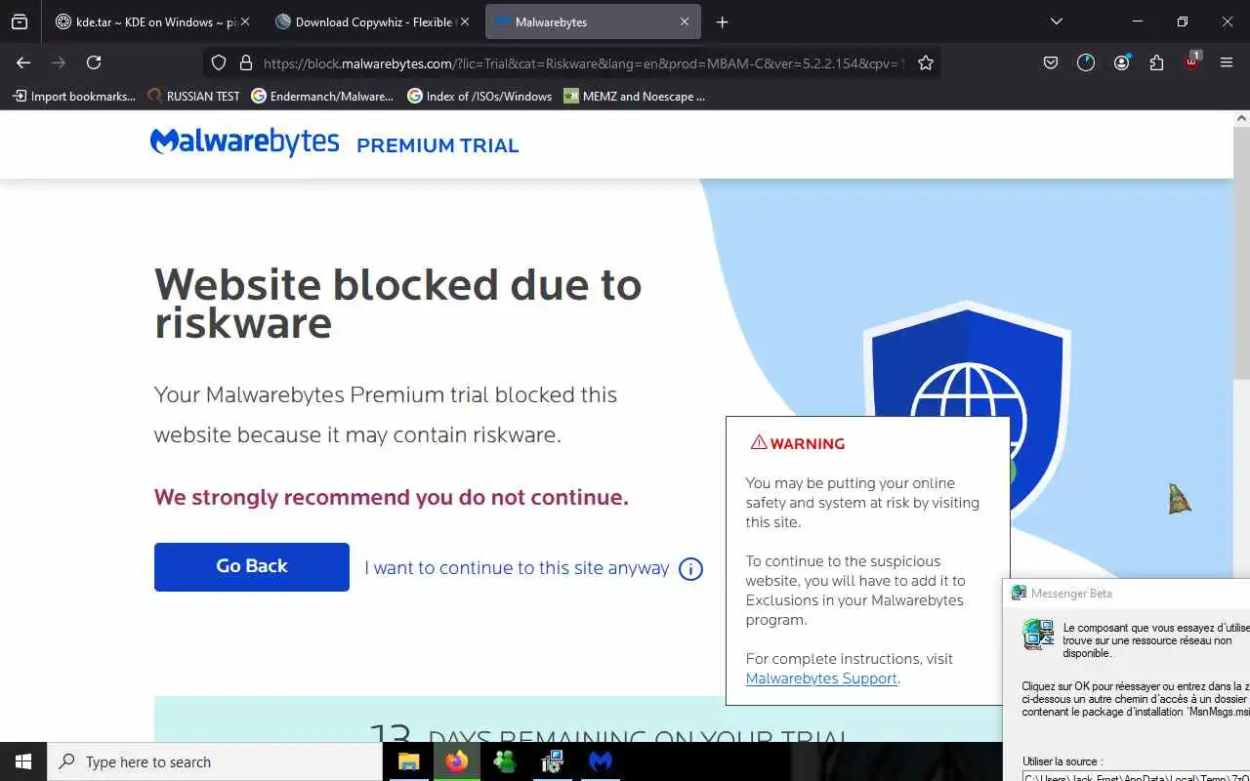Click the small hat desktop pet

(x=1180, y=498)
